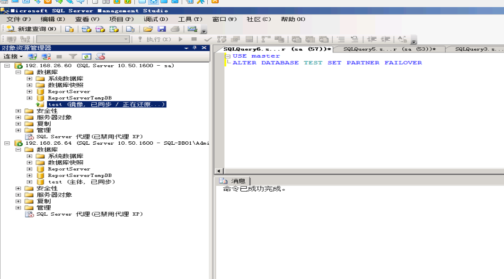Click the Activity Monitor icon
The height and width of the screenshot is (279, 504).
(x=192, y=29)
